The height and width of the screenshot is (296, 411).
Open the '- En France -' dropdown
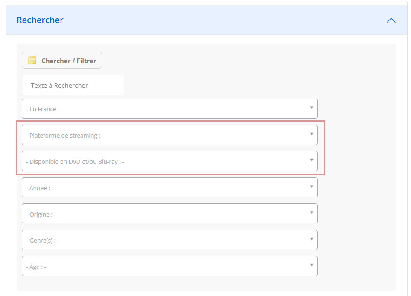click(x=169, y=108)
